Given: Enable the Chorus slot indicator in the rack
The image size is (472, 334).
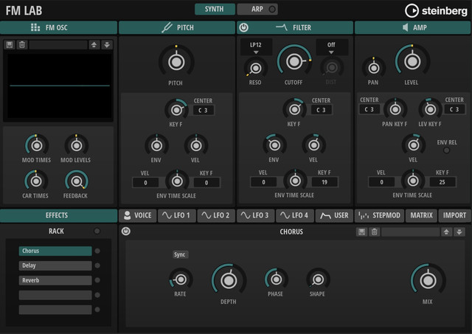Looking at the screenshot, I should click(x=97, y=251).
